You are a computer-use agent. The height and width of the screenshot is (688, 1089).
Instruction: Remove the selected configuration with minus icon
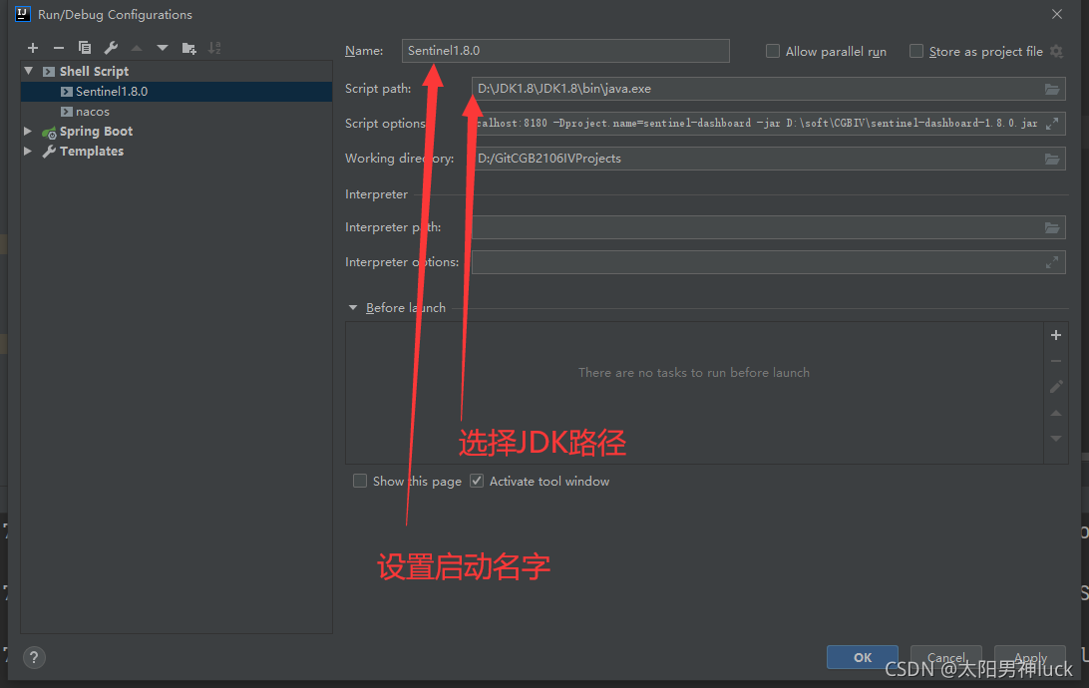click(58, 48)
